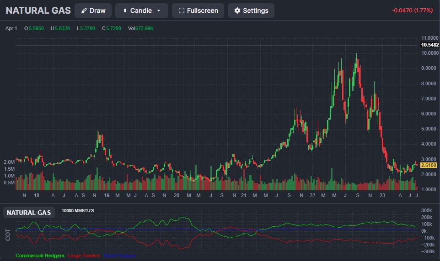Click the 18 year marker on time axis
The image size is (440, 261).
click(37, 195)
